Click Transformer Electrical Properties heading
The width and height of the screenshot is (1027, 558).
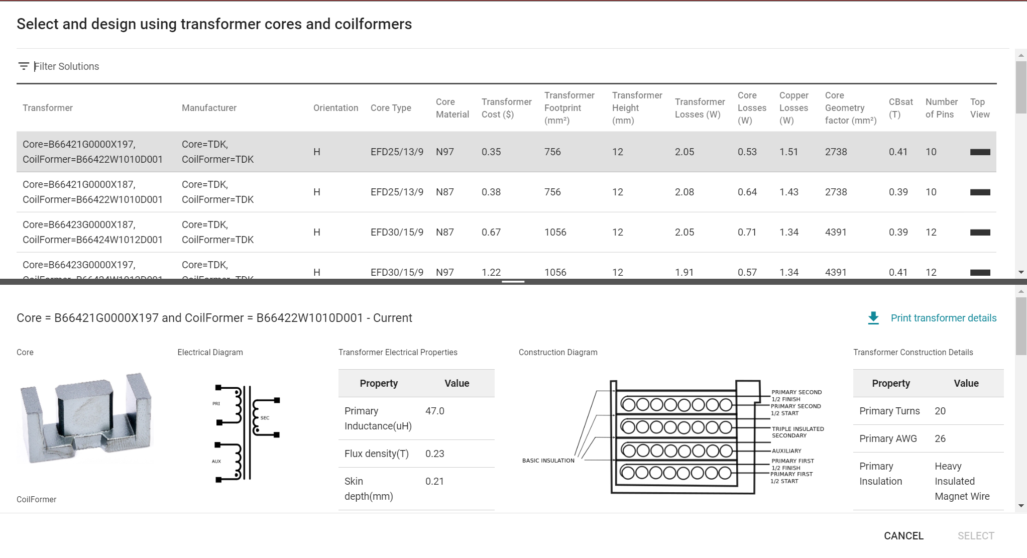coord(398,353)
